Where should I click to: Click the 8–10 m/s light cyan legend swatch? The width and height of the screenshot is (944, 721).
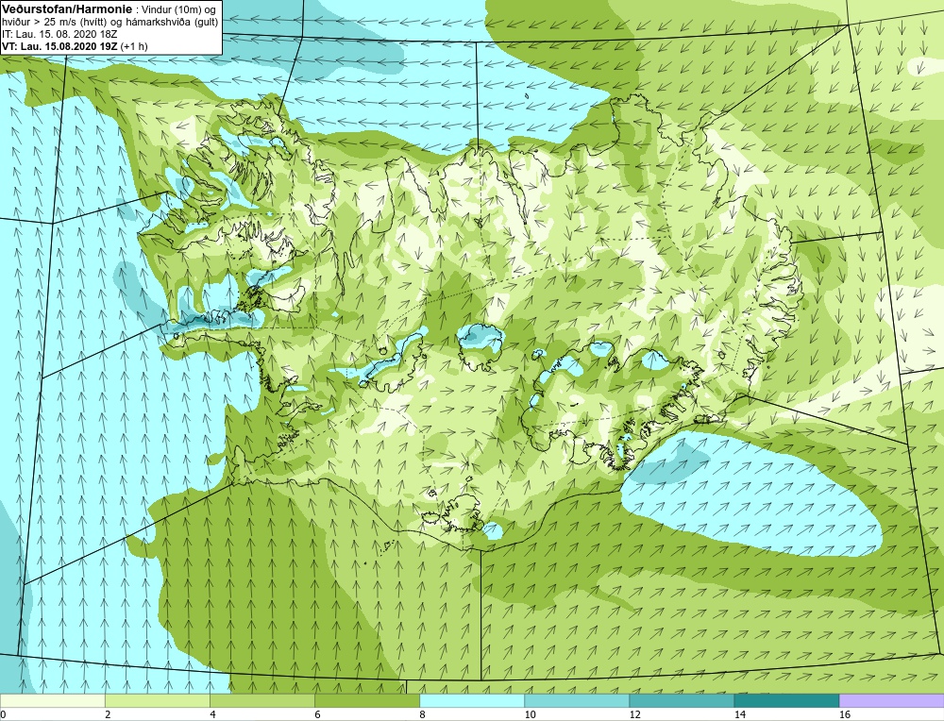coord(471,700)
